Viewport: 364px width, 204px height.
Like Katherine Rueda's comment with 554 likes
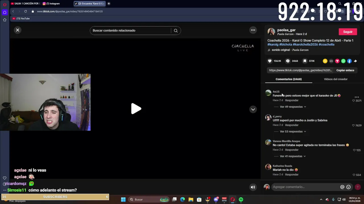pos(354,175)
